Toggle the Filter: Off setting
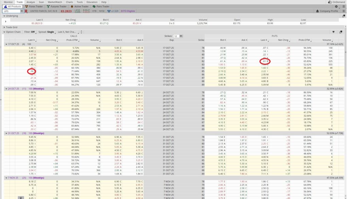Viewport: 348px width, 199px height. (30, 32)
